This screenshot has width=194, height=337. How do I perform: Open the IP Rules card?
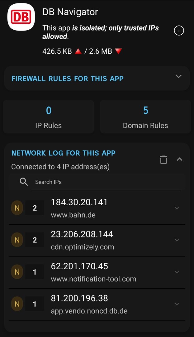coord(49,117)
